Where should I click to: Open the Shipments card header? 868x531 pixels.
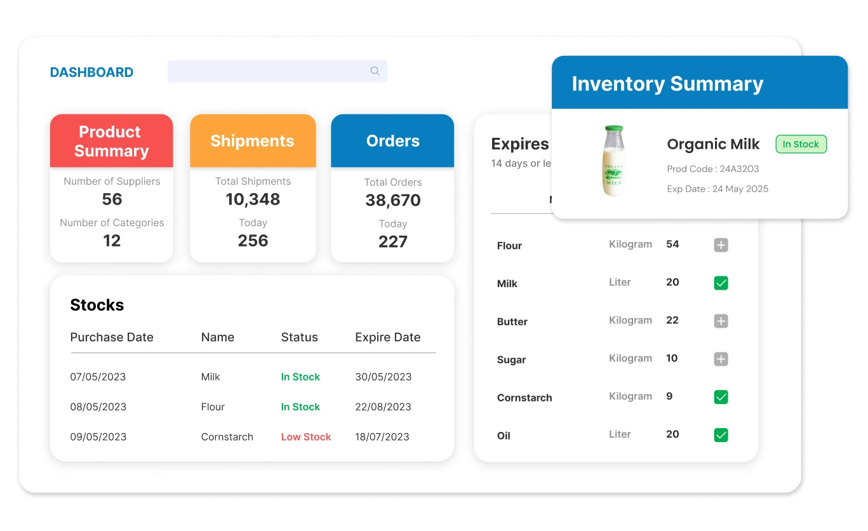pos(252,141)
